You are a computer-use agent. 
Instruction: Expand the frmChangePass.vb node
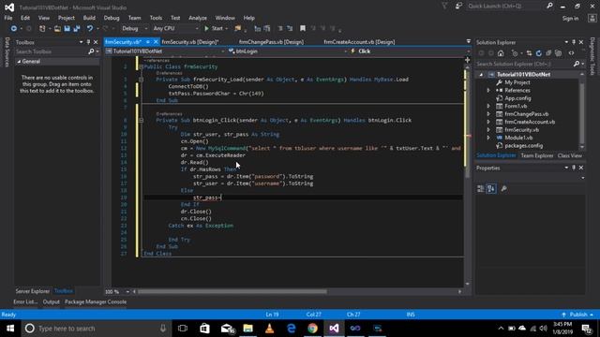pyautogui.click(x=488, y=114)
